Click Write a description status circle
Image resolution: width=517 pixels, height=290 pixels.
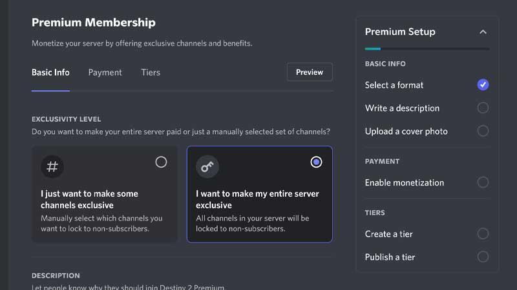[483, 108]
